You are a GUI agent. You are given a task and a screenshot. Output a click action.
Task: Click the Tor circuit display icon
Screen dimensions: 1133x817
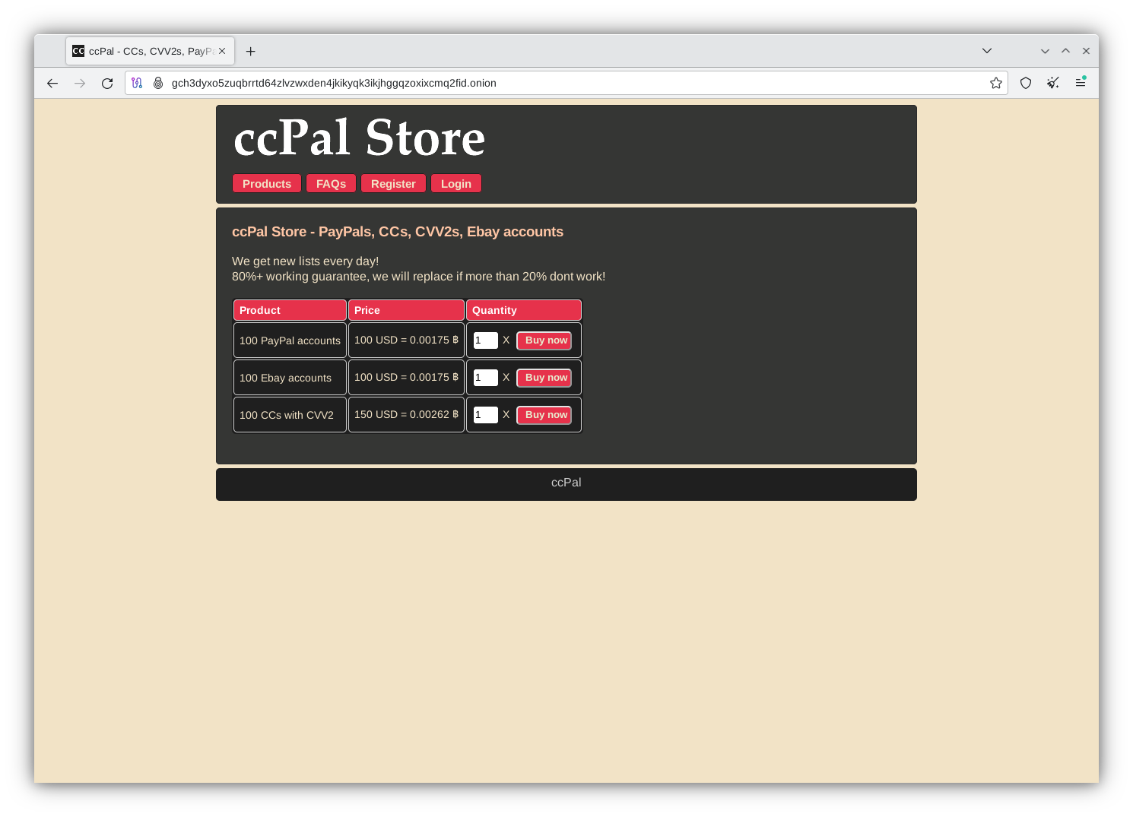(x=137, y=83)
